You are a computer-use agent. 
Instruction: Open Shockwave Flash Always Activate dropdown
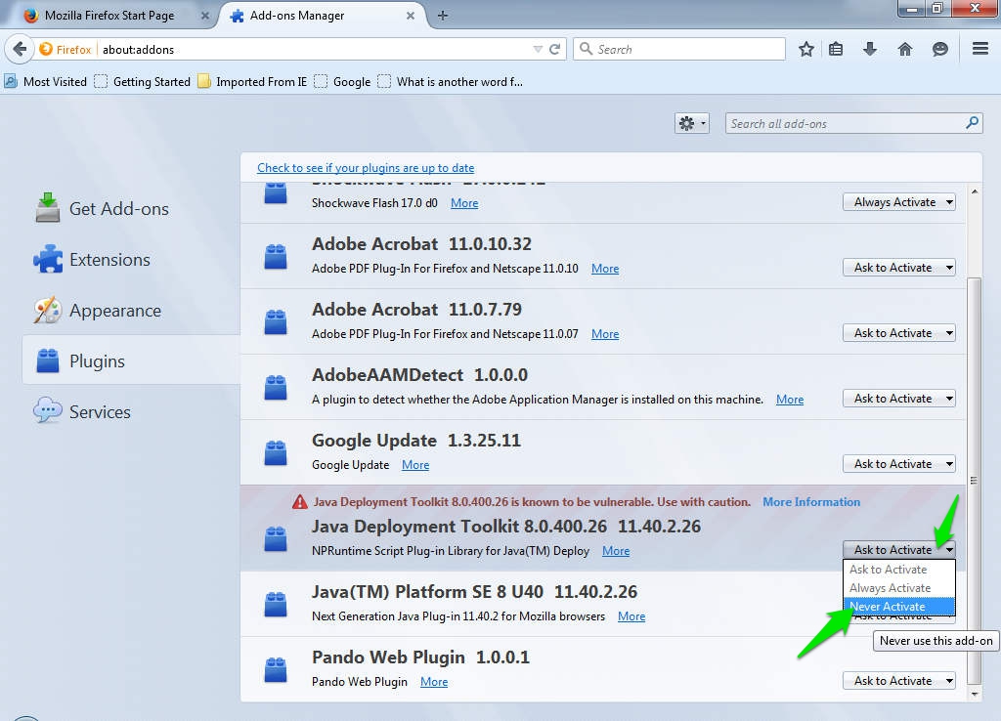pyautogui.click(x=899, y=202)
